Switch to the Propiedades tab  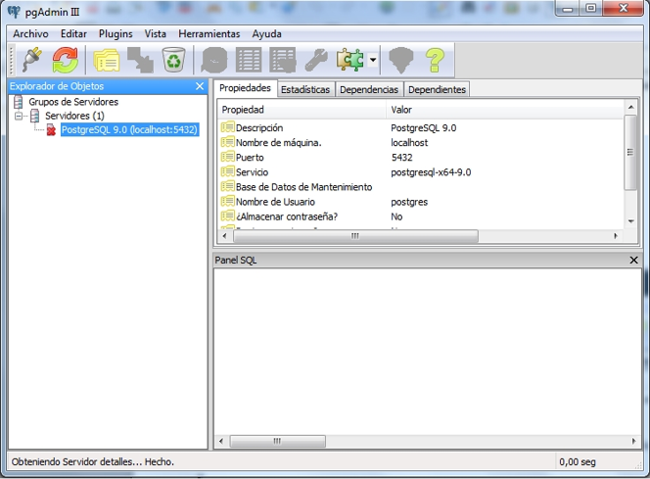click(245, 88)
